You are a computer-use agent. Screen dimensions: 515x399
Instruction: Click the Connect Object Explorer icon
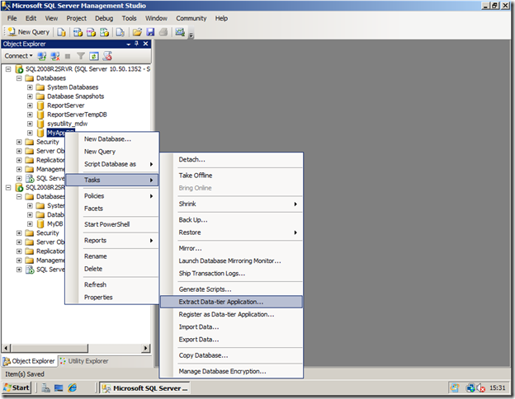tap(42, 56)
